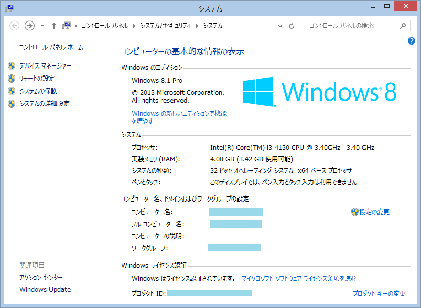Go up one level with the up arrow

point(54,26)
